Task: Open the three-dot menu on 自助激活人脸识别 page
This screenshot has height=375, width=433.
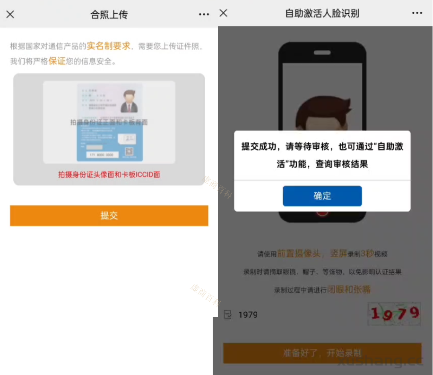Action: pyautogui.click(x=417, y=13)
